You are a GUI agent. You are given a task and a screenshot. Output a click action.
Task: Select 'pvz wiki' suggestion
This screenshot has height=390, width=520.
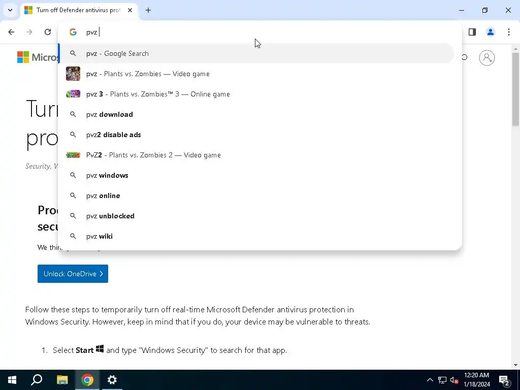pos(256,236)
